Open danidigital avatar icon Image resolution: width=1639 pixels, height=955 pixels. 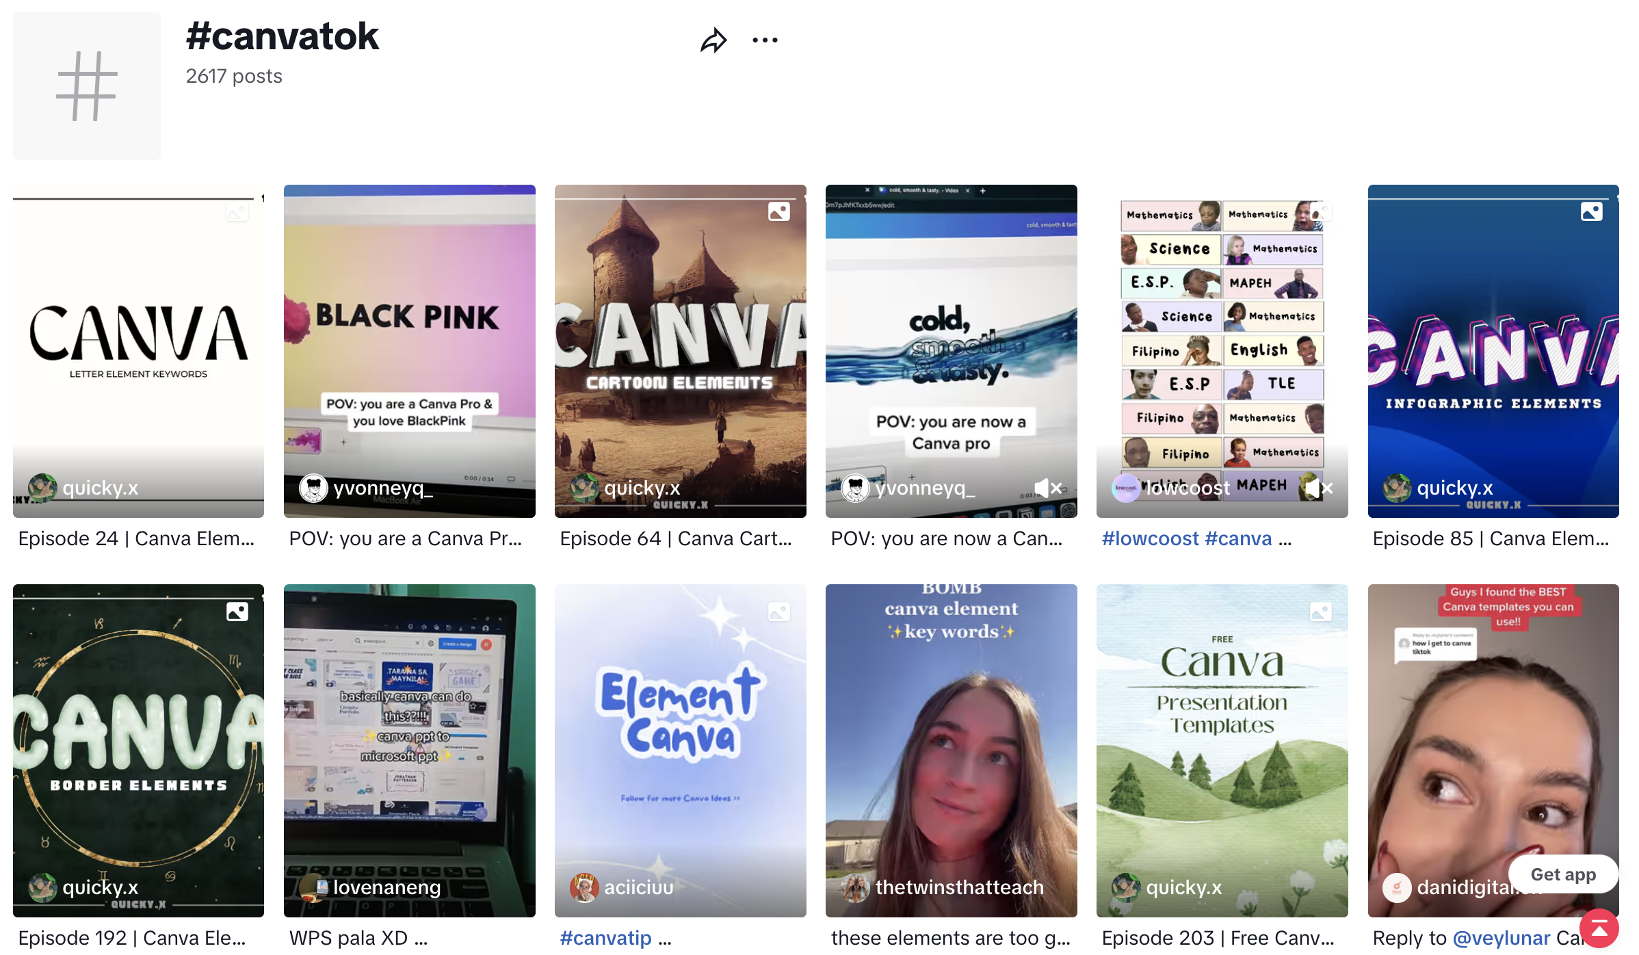pyautogui.click(x=1397, y=887)
